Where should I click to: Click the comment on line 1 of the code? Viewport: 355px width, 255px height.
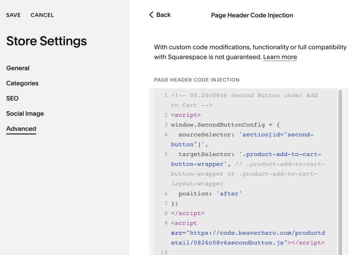[x=244, y=100]
